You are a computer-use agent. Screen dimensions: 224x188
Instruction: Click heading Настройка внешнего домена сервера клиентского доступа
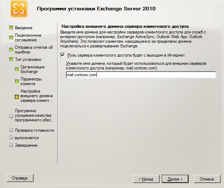click(125, 26)
